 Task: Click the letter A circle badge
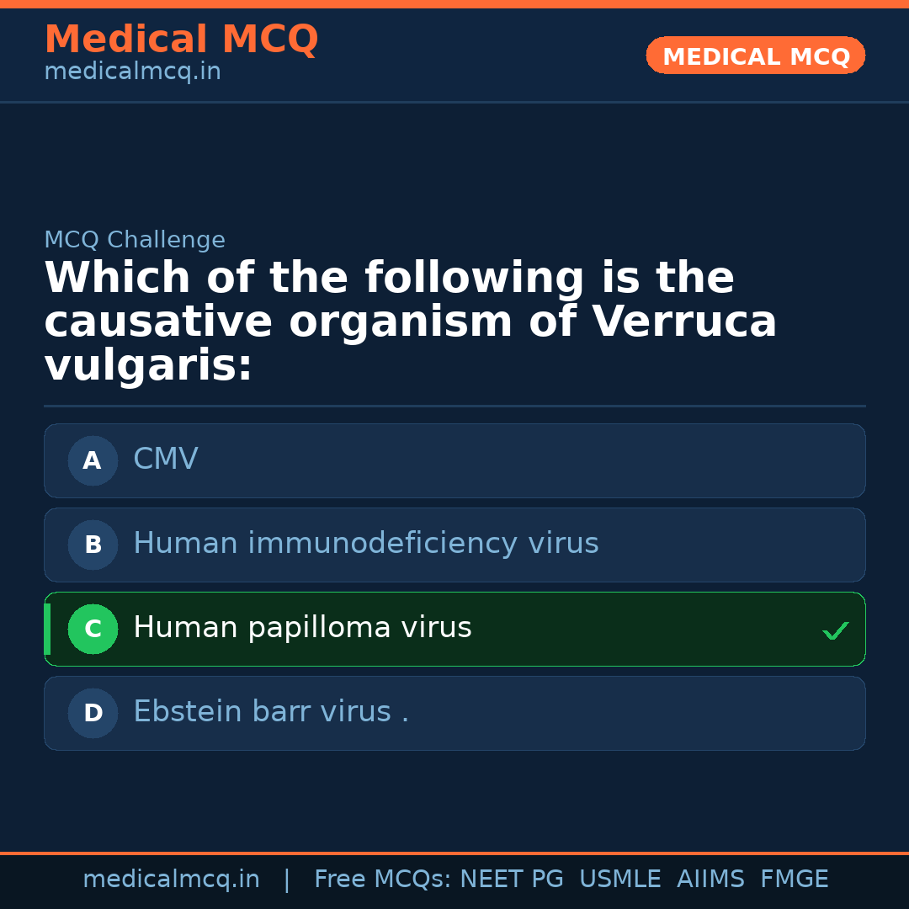[x=93, y=460]
